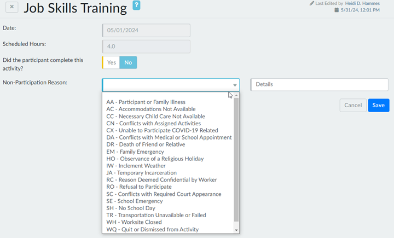Click the Cancel button
The image size is (394, 238).
[x=352, y=105]
